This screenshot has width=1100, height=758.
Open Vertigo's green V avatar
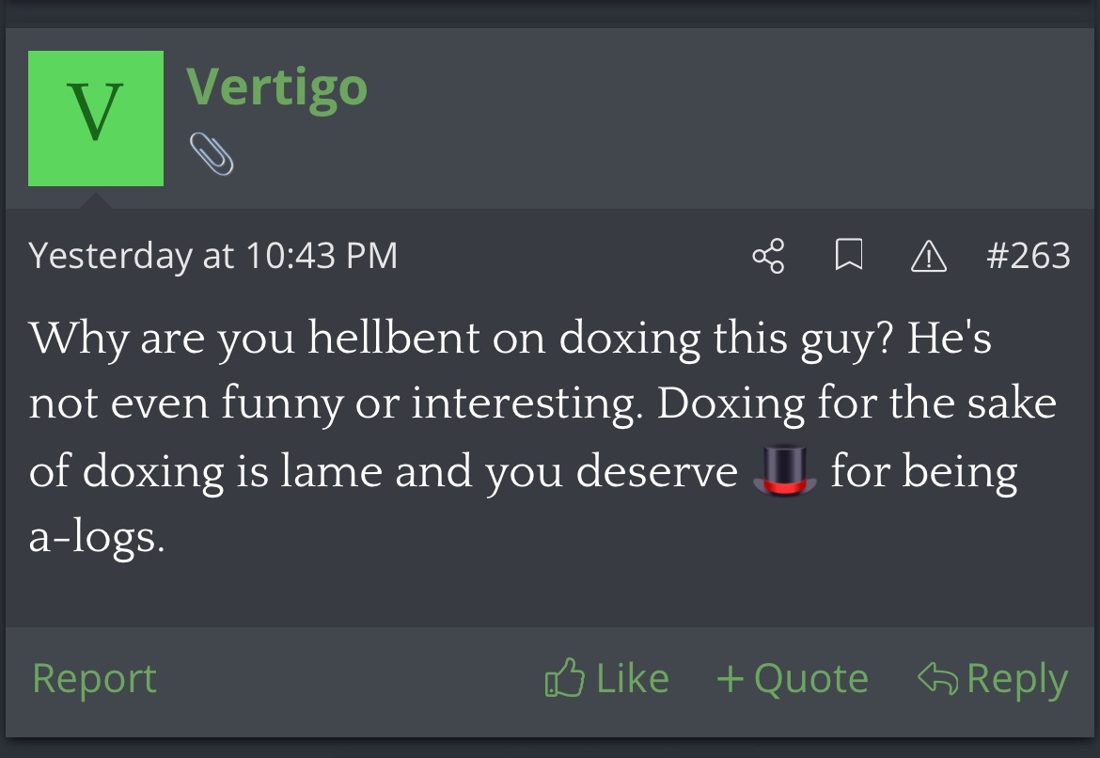[x=96, y=118]
